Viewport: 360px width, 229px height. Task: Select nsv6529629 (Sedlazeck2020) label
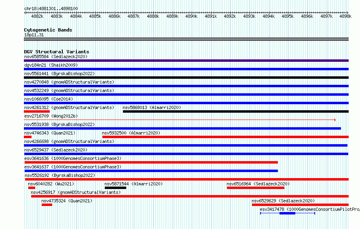click(x=283, y=201)
